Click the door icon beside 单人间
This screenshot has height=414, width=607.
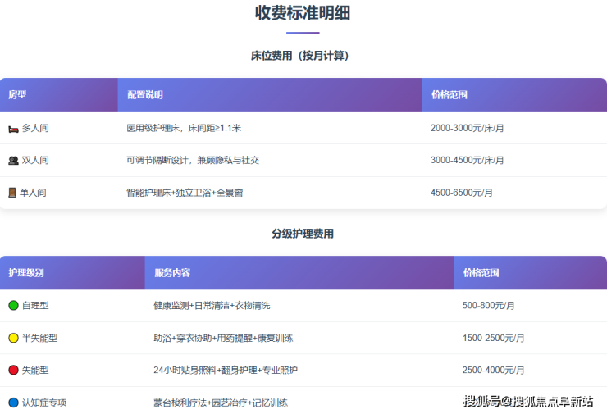click(x=12, y=193)
